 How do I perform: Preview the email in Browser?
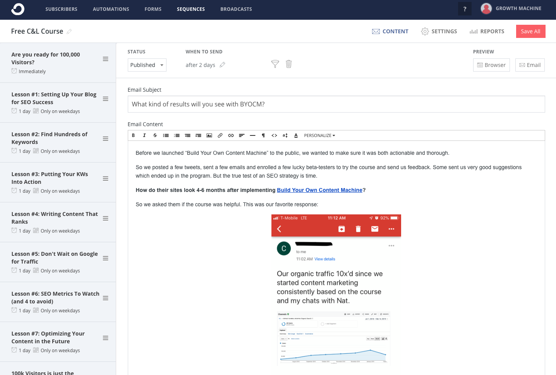491,65
